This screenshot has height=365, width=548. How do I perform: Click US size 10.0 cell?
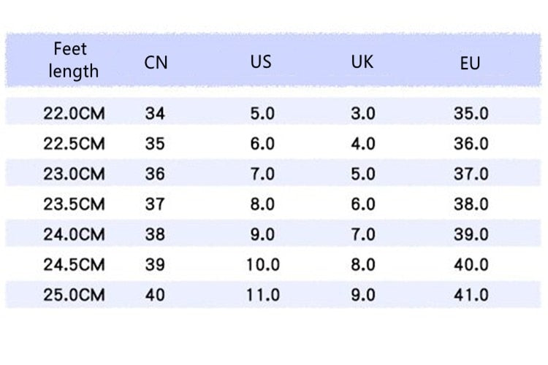[263, 264]
